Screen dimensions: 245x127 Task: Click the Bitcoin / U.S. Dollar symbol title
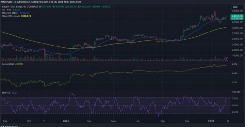coord(20,7)
